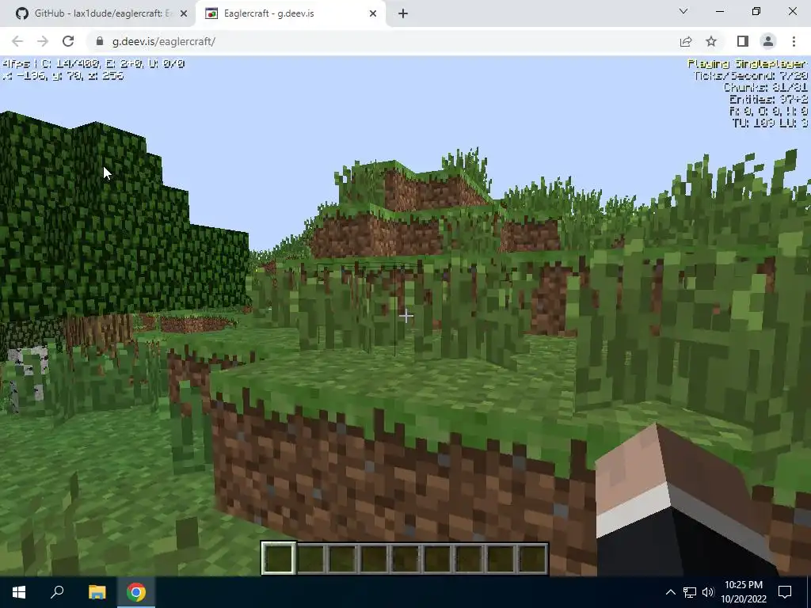Go back to the previous page

click(x=17, y=41)
